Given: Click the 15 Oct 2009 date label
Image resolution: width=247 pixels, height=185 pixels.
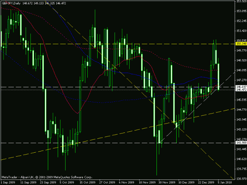Looking at the screenshot, I should [x=87, y=182].
